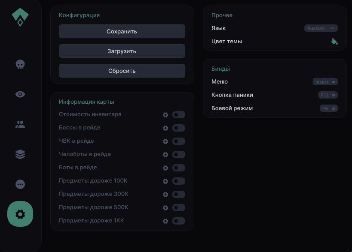Screen dimensions: 352x252
Task: Click the Боевой режим F8 keybind
Action: [328, 108]
